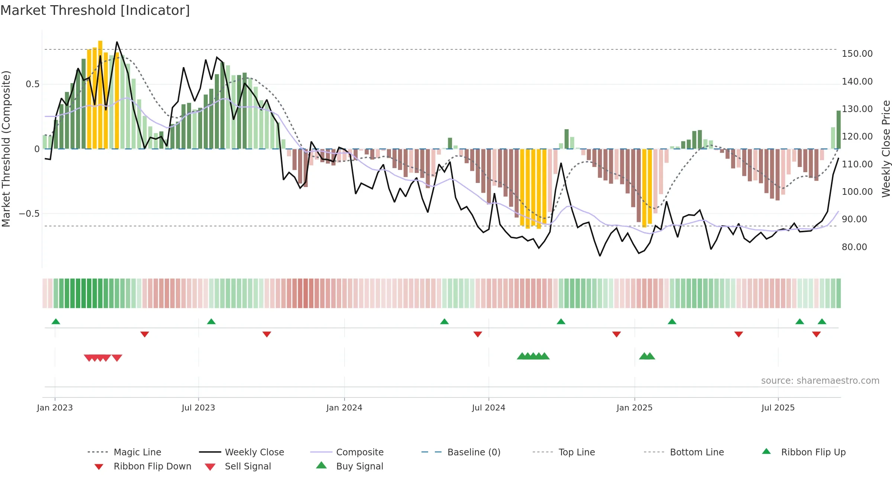Toggle the Bottom Line legend entry

click(684, 452)
